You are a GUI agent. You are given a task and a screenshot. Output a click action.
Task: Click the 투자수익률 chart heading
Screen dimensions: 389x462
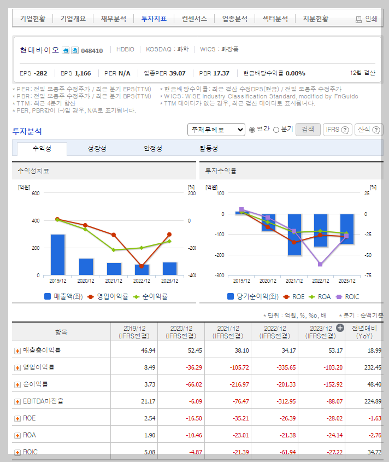point(221,171)
